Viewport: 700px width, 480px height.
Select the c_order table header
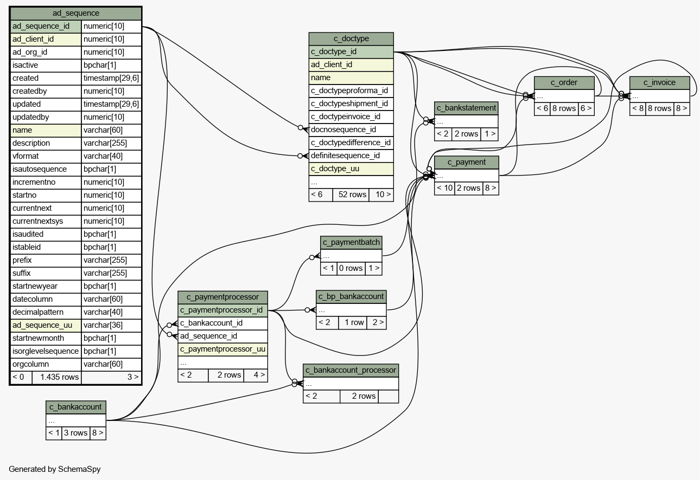[564, 82]
